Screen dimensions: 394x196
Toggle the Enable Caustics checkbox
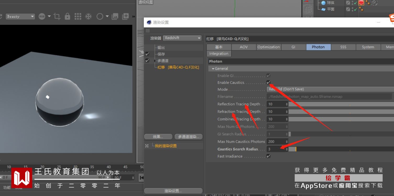[x=269, y=82]
